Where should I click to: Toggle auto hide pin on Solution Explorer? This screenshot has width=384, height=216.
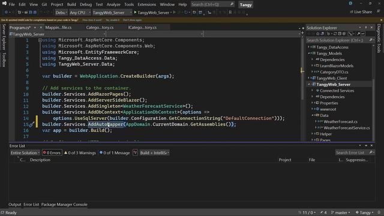[366, 28]
